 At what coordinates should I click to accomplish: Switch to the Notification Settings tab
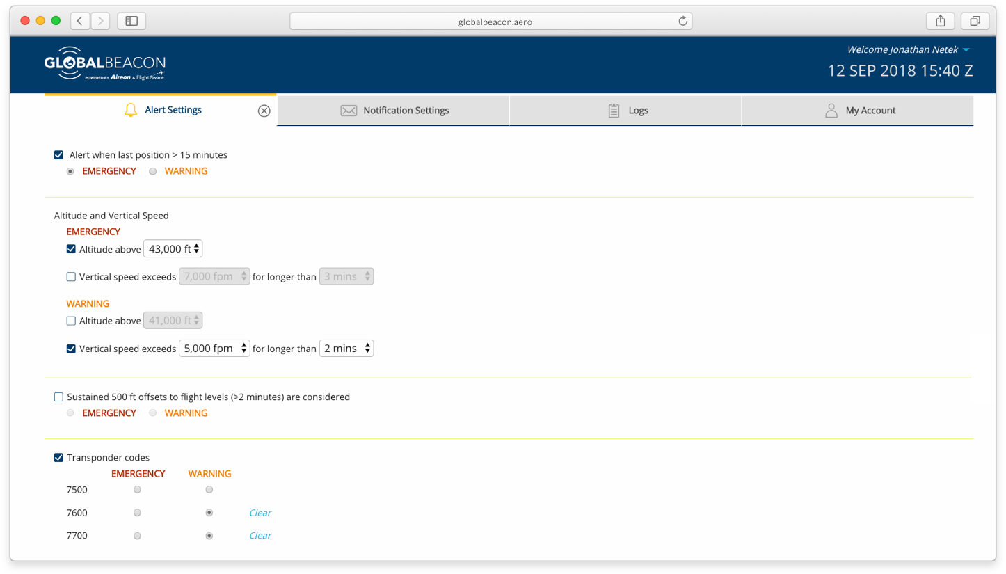click(394, 111)
